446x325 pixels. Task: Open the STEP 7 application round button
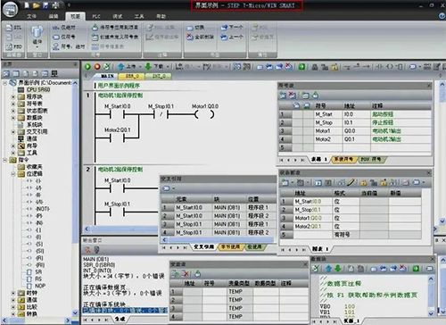click(x=10, y=9)
